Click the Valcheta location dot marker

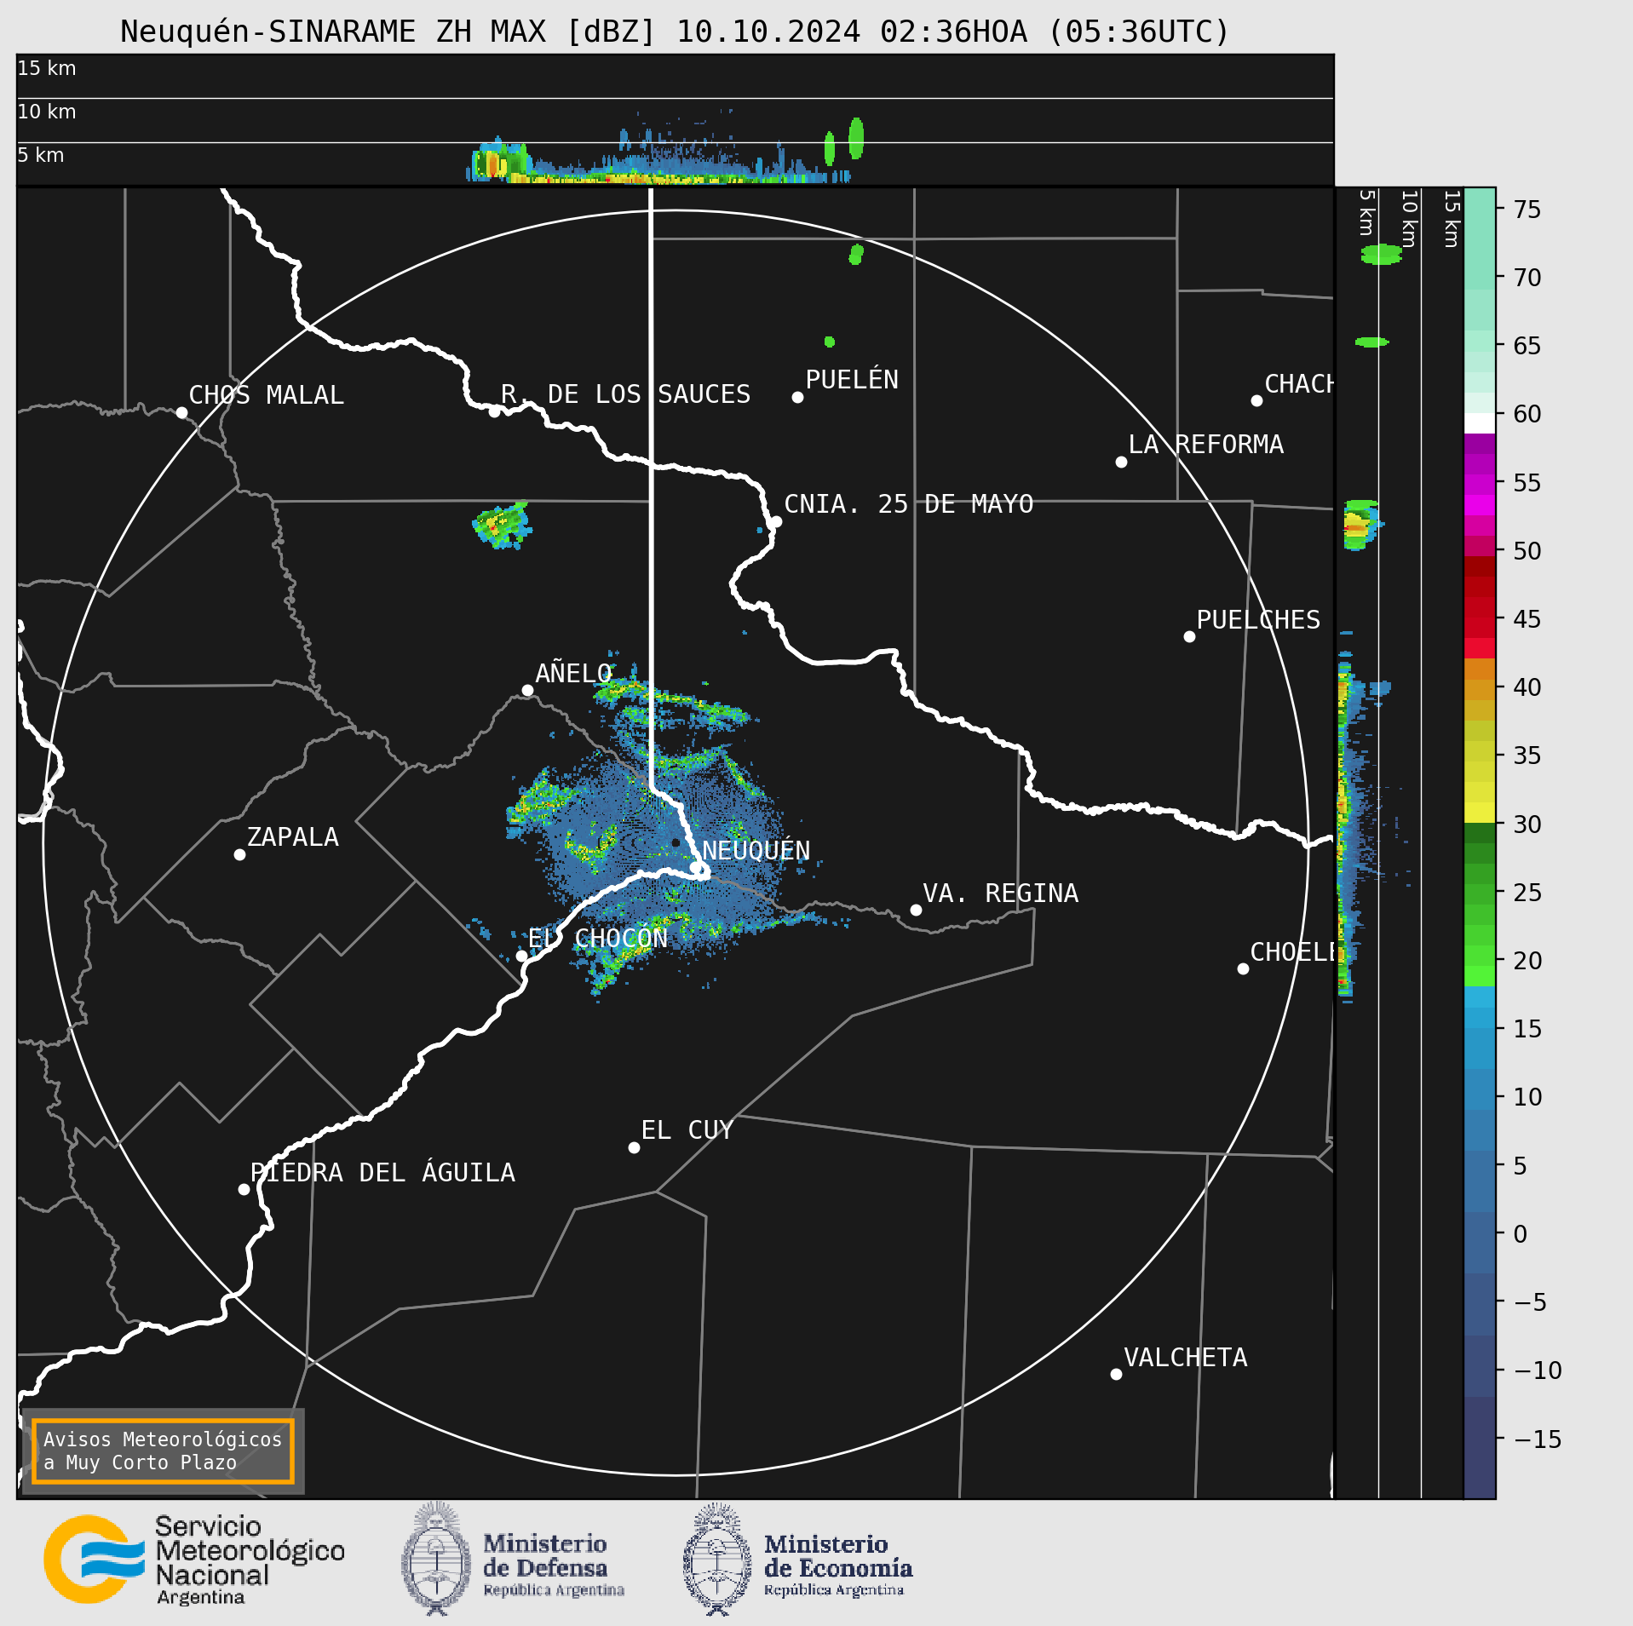point(1116,1374)
